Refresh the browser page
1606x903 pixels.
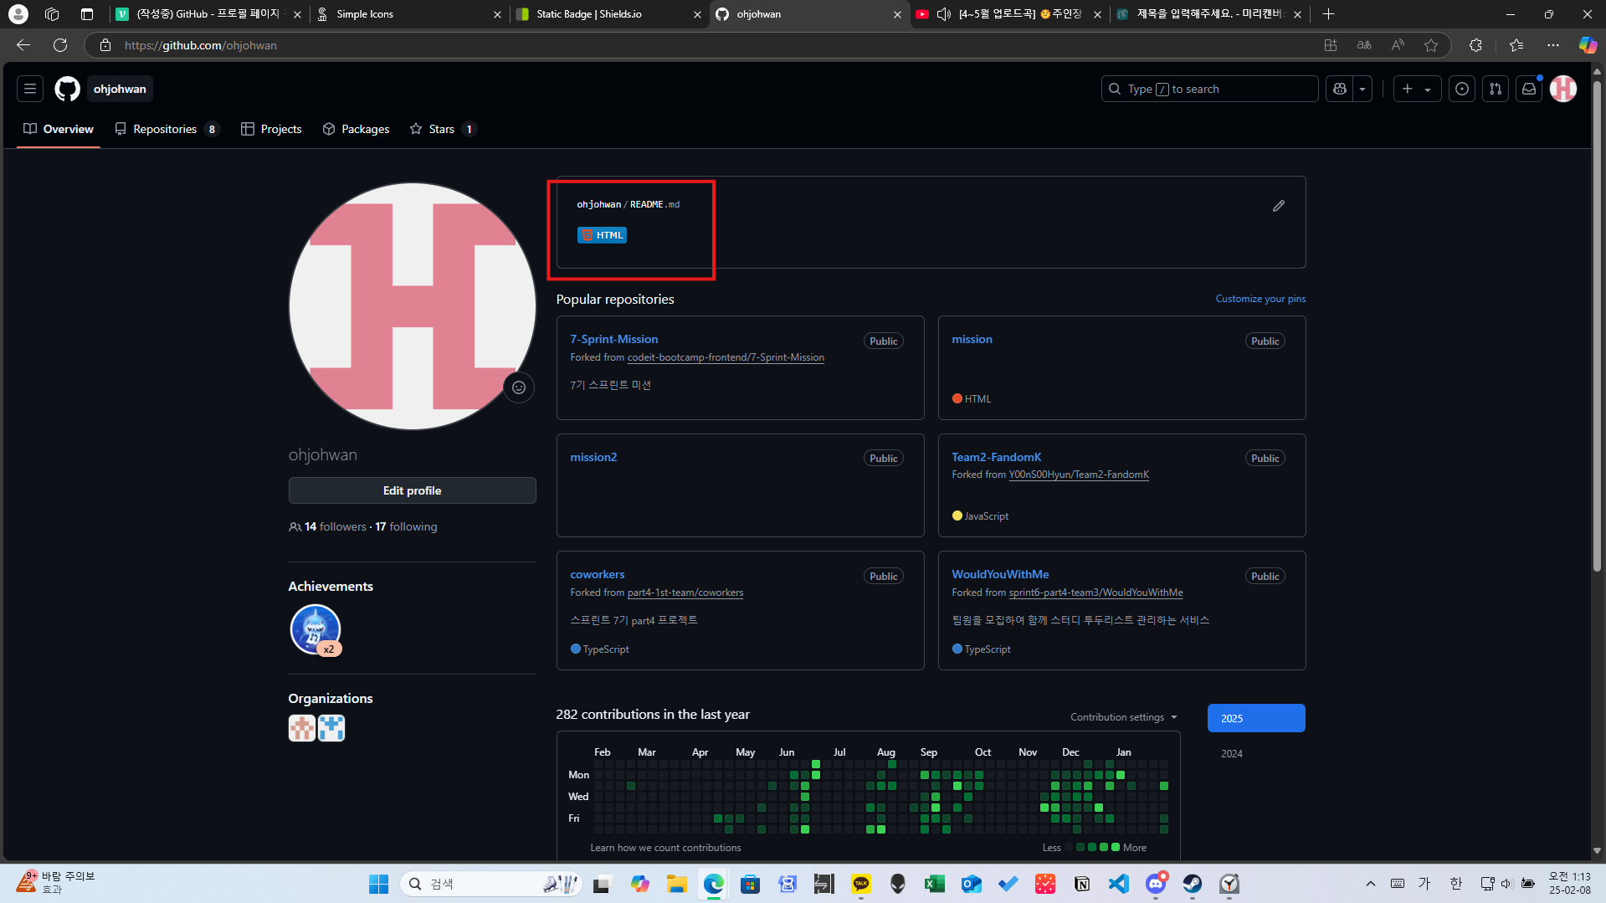[60, 45]
